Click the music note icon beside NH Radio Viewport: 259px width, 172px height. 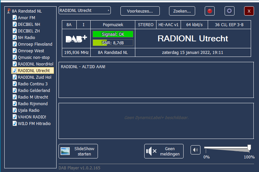tap(15, 37)
